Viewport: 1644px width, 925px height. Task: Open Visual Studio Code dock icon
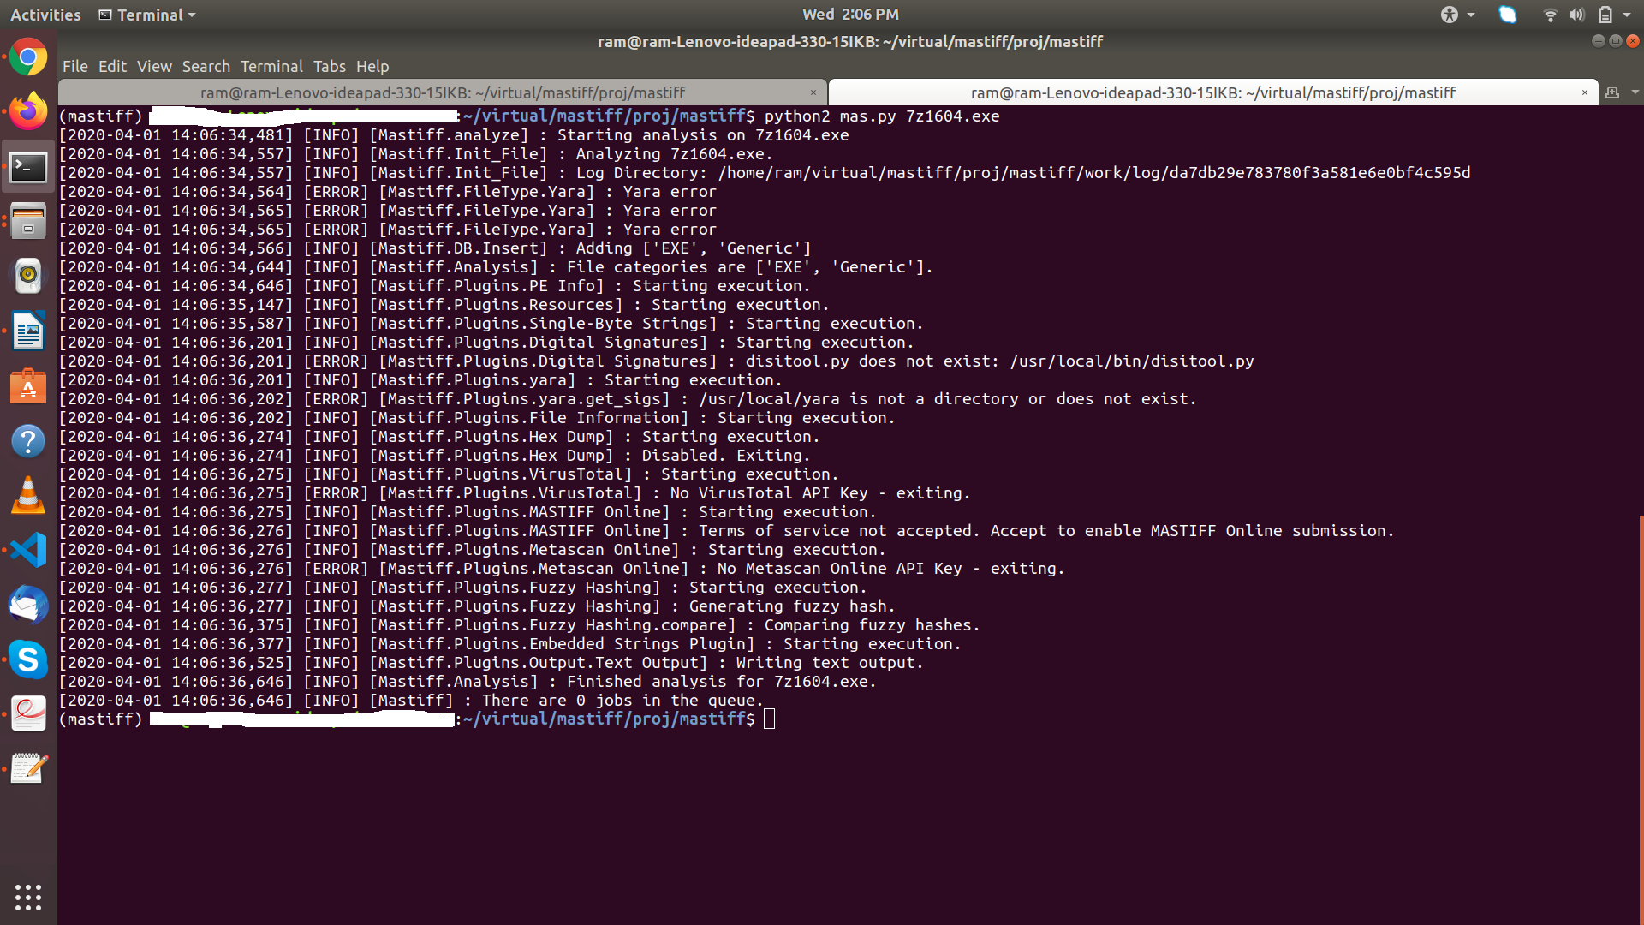pos(28,550)
